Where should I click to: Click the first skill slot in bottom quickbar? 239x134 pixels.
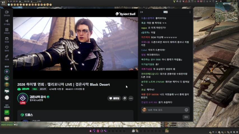(91, 131)
